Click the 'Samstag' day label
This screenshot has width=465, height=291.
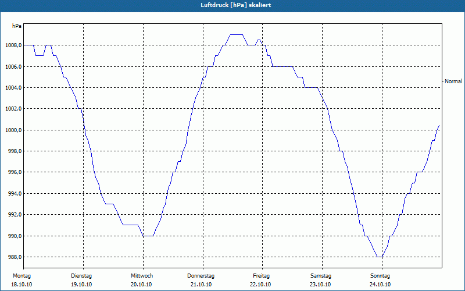tap(321, 276)
